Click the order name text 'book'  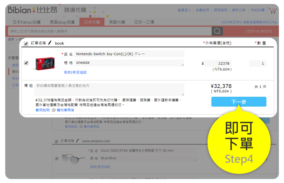60,43
